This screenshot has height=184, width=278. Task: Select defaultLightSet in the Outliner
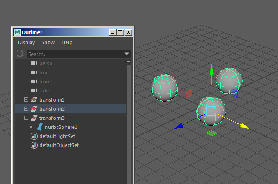coord(57,136)
